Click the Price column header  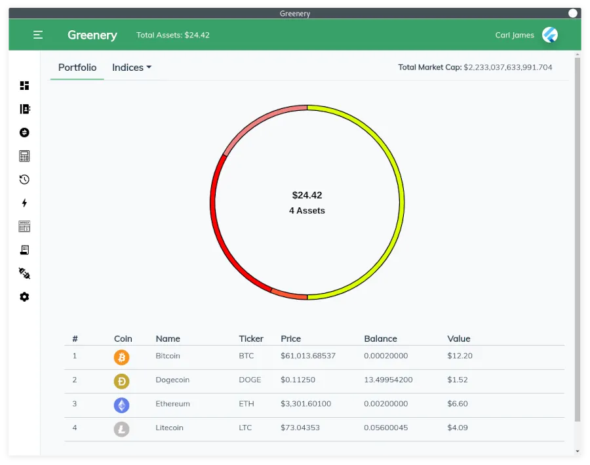[x=291, y=338]
